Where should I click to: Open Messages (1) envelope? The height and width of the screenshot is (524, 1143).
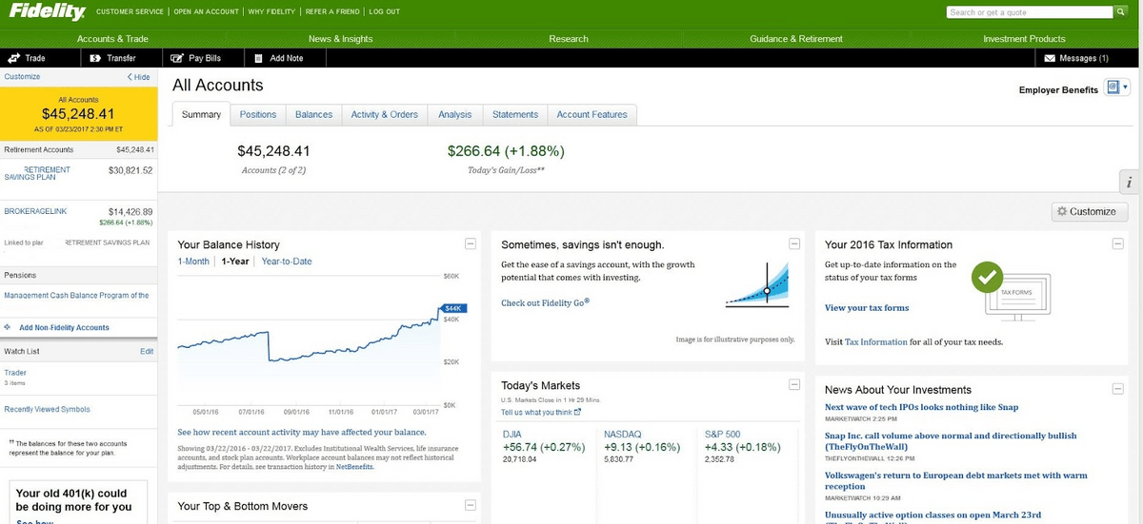(1076, 58)
